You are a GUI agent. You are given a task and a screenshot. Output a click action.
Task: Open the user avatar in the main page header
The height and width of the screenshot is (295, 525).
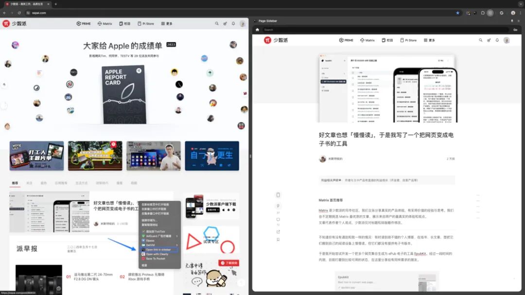(243, 24)
